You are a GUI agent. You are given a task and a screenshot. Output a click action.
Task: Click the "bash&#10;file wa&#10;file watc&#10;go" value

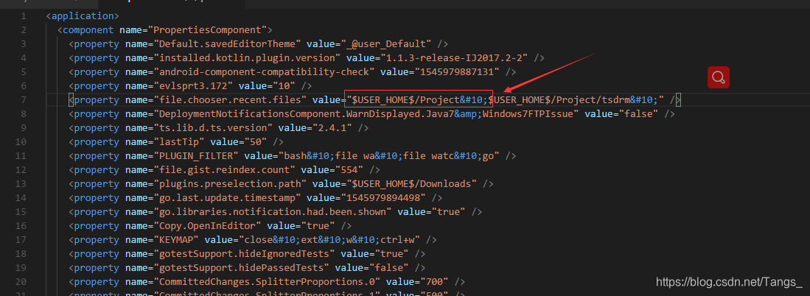point(387,155)
